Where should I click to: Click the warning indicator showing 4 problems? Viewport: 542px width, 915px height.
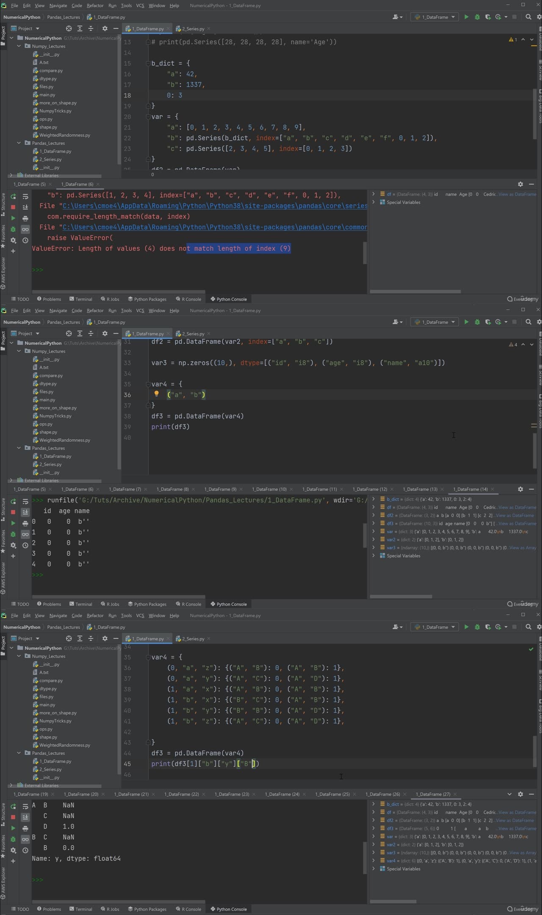tap(513, 344)
